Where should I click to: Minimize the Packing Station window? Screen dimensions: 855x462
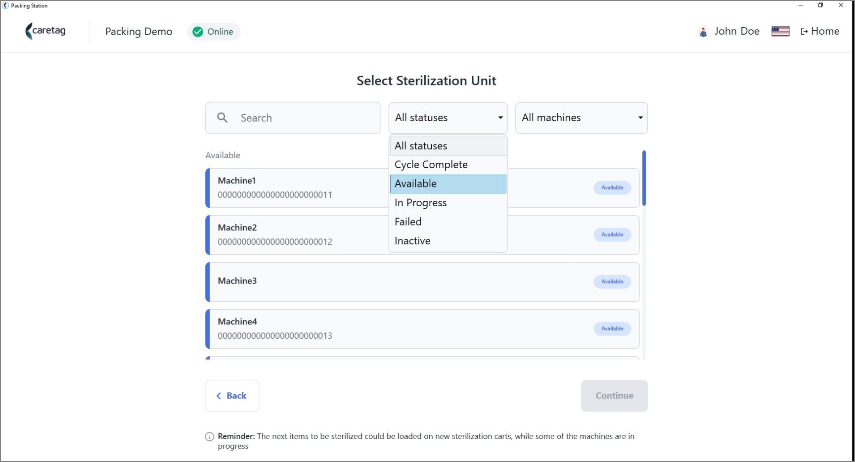click(801, 5)
